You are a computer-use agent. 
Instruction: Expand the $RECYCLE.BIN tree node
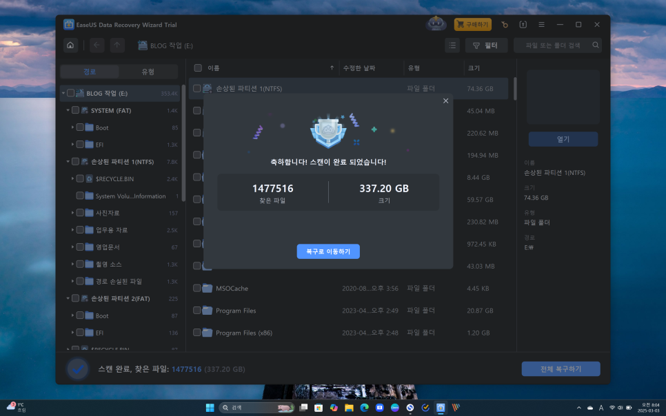72,178
